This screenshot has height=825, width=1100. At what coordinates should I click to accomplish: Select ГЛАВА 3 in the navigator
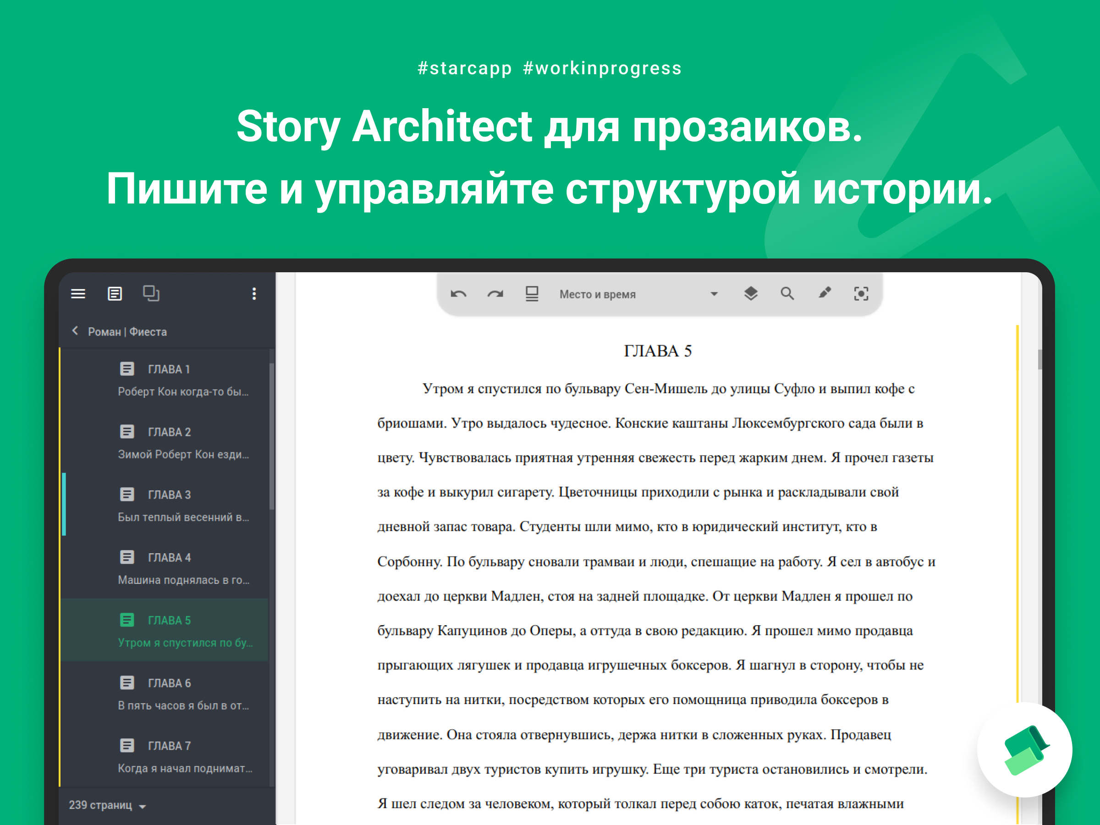[x=164, y=505]
